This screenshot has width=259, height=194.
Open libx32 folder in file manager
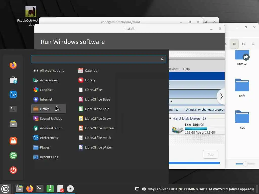coord(242,58)
